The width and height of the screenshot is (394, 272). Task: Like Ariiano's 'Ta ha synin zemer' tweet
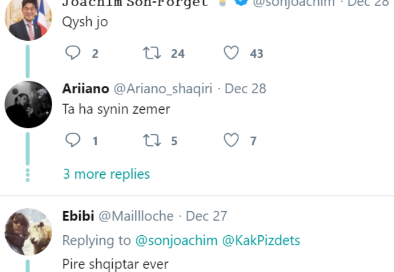click(231, 141)
